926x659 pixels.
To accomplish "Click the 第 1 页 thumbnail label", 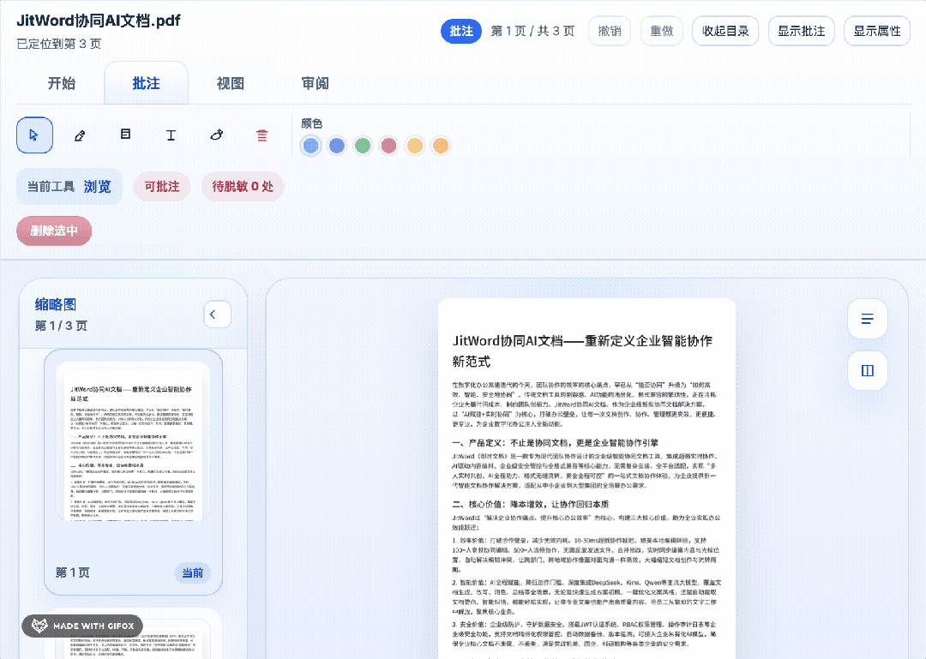I will (x=73, y=572).
